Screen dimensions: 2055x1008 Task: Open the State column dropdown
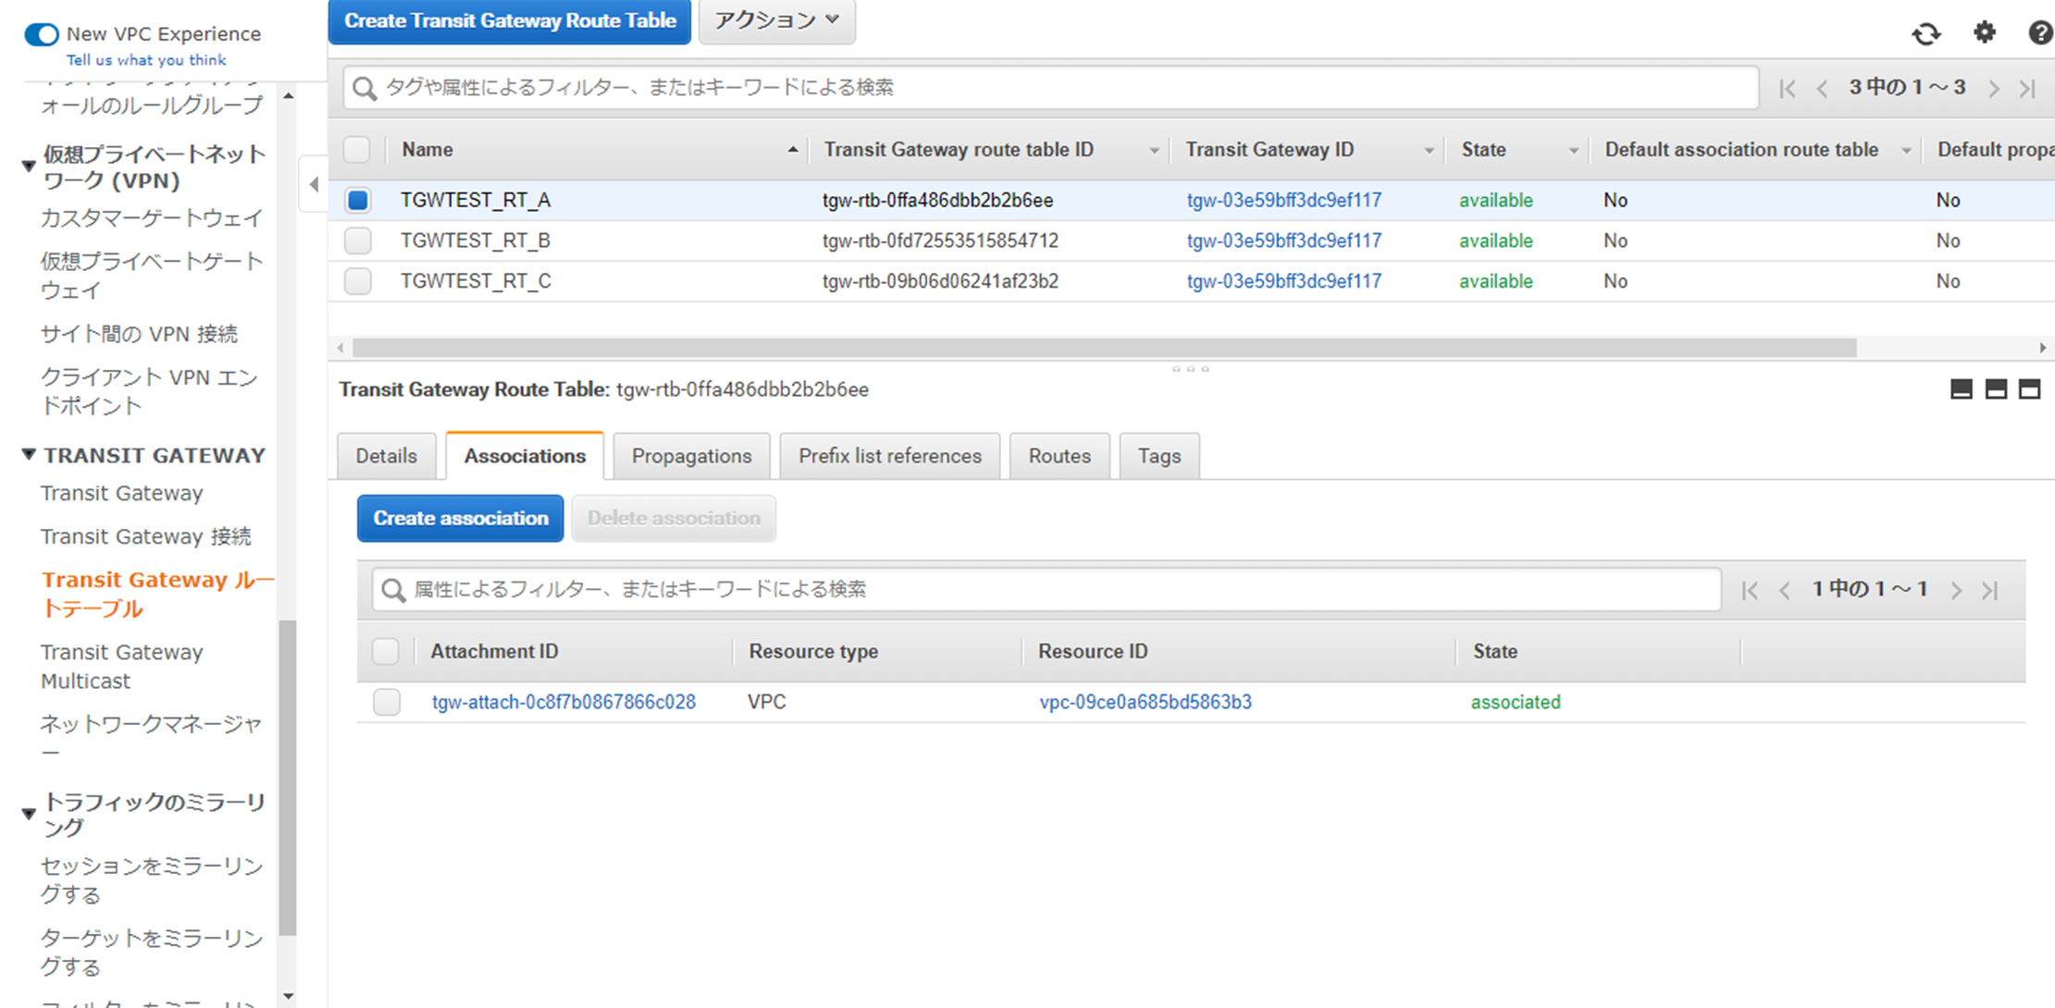[1573, 151]
